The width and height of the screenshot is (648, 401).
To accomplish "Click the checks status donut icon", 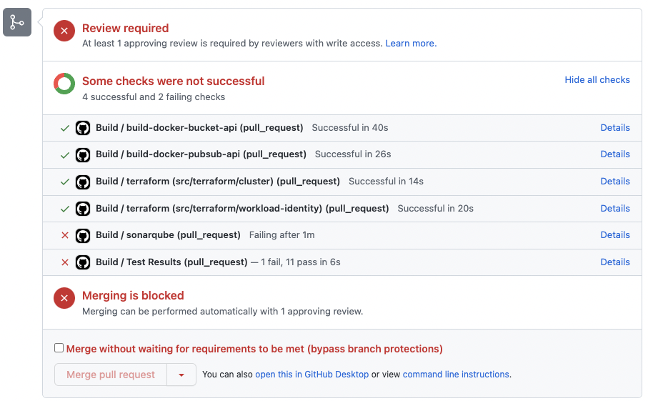I will point(64,84).
